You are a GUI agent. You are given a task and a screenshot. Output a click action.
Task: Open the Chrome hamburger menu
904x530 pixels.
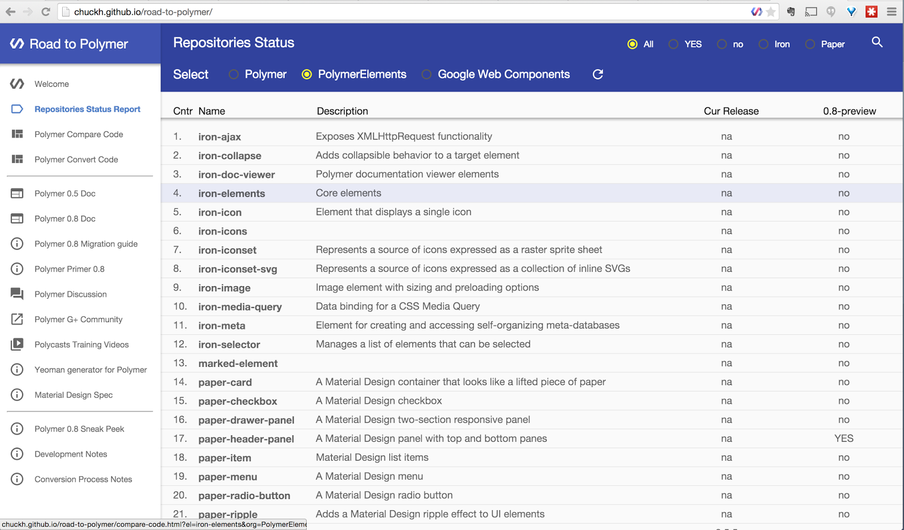[x=892, y=11]
